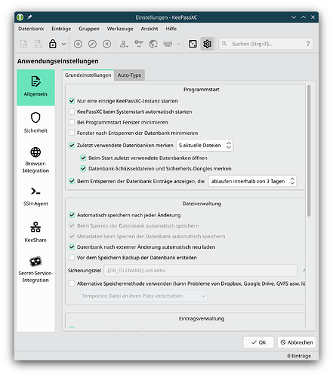Enable KeePassXC beim Systemstart automatisch starten
The width and height of the screenshot is (333, 377).
(x=72, y=112)
